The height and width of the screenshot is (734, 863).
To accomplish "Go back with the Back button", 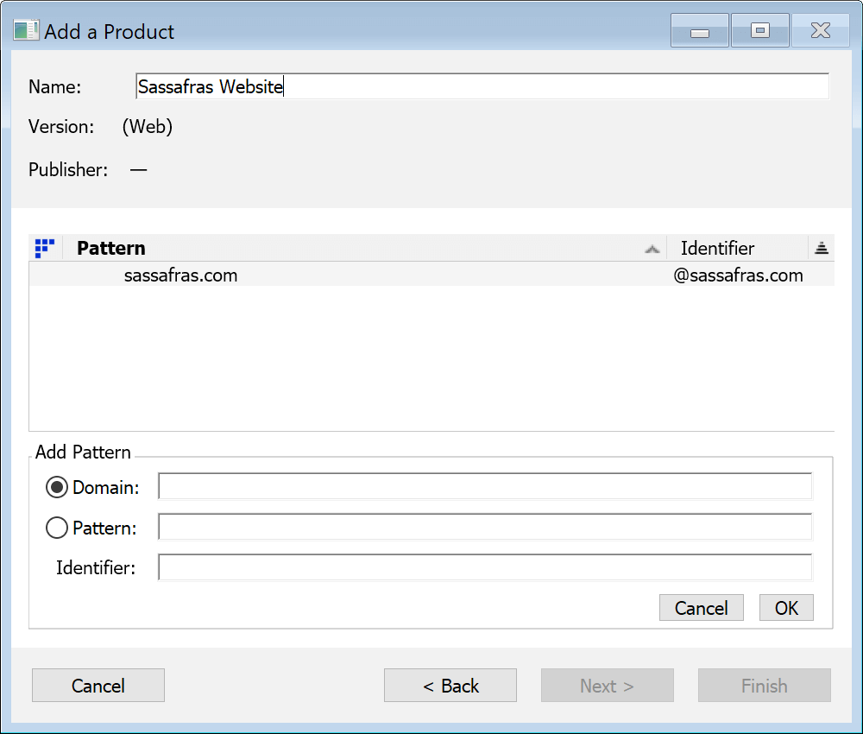I will coord(450,685).
